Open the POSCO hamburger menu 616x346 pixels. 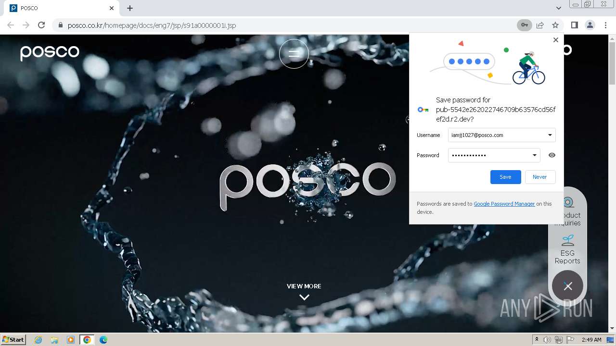pos(294,53)
